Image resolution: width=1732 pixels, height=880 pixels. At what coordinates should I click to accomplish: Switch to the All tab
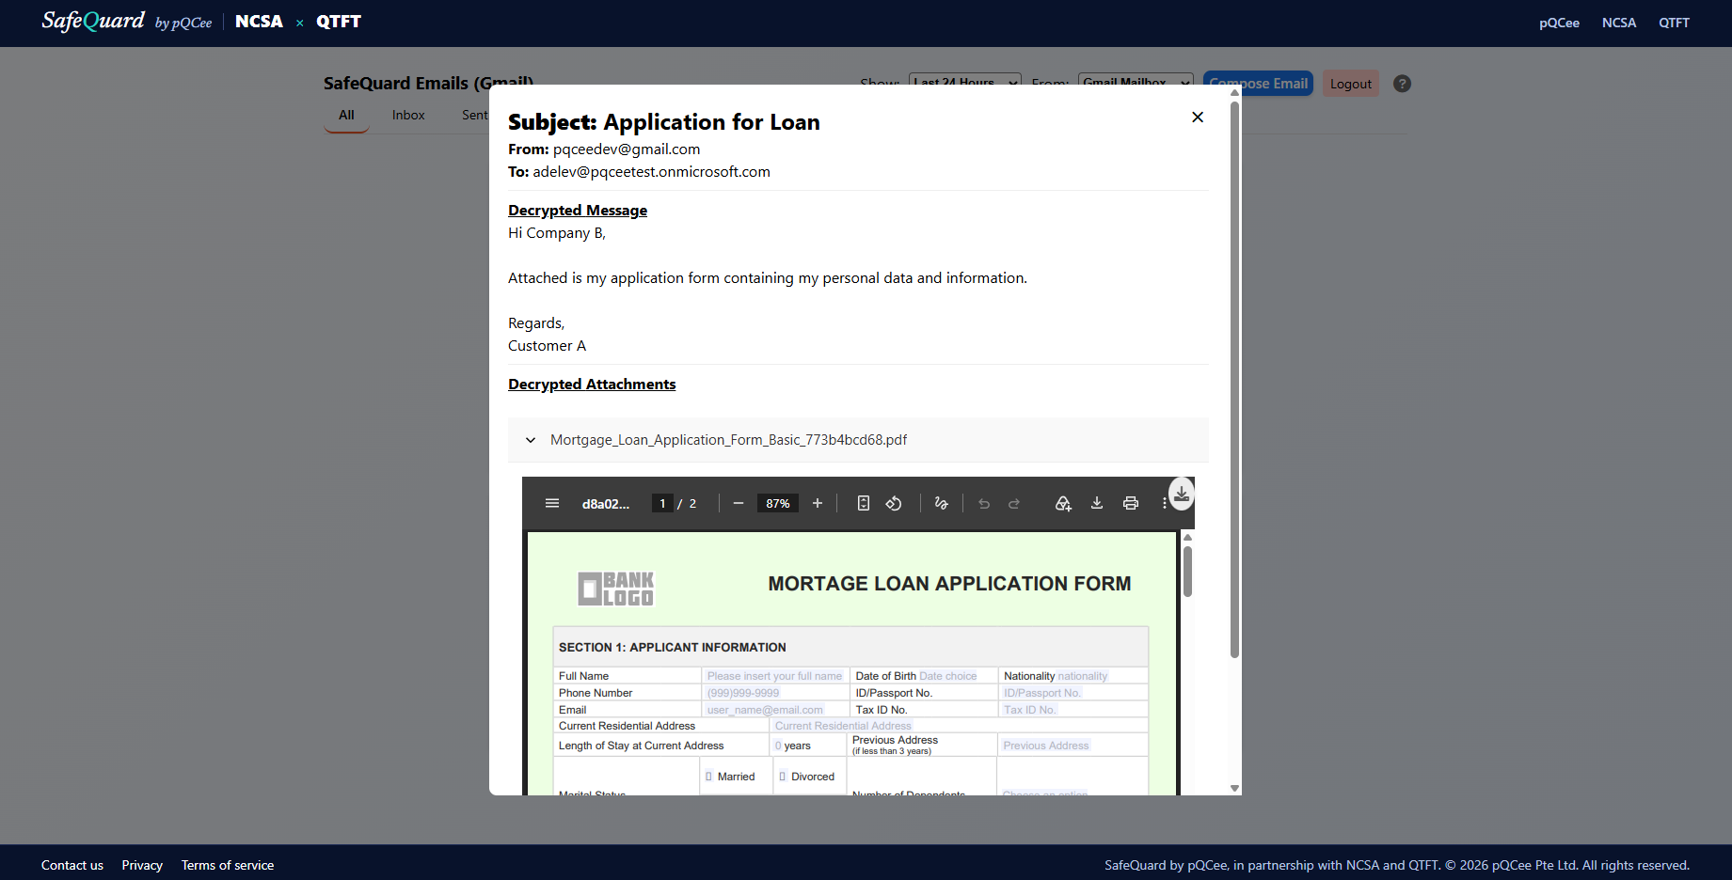[x=346, y=115]
